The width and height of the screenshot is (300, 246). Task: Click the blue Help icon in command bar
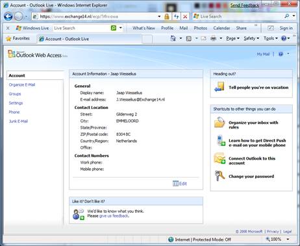(284, 38)
